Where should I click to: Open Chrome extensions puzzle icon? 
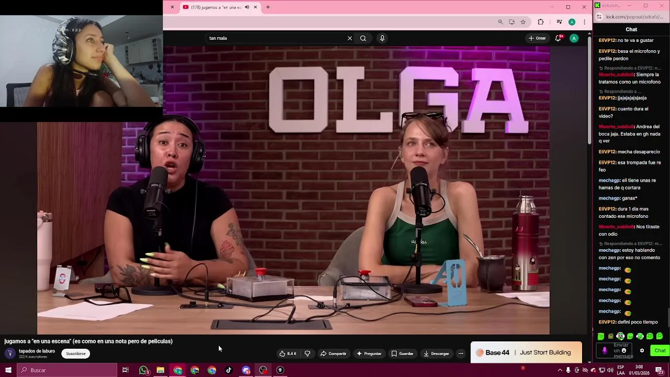point(541,22)
